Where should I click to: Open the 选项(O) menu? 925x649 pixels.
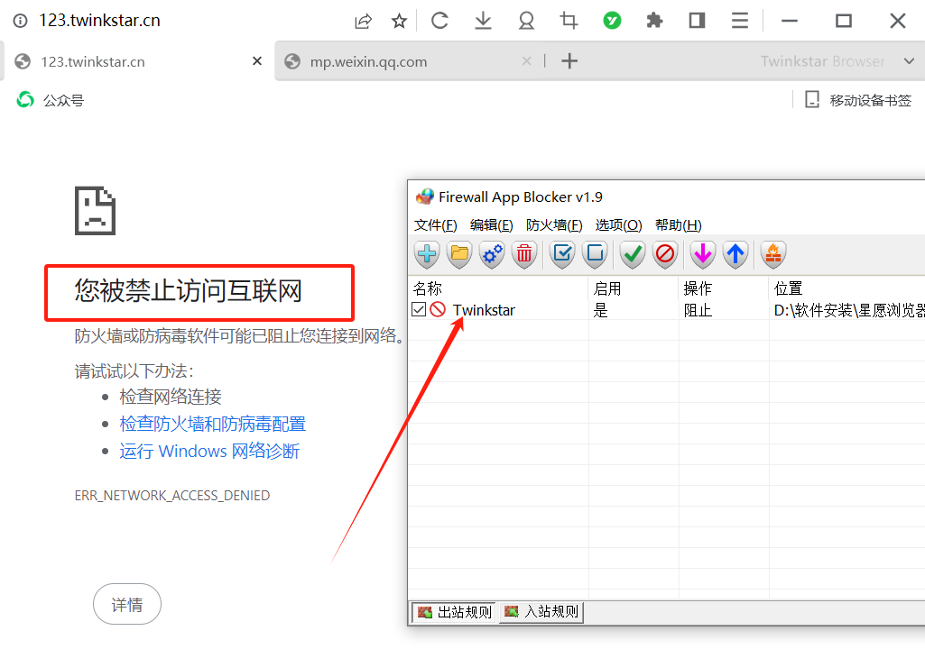618,225
